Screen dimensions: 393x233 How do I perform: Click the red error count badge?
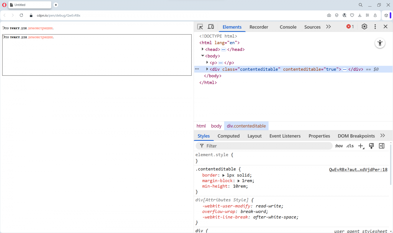tap(350, 27)
